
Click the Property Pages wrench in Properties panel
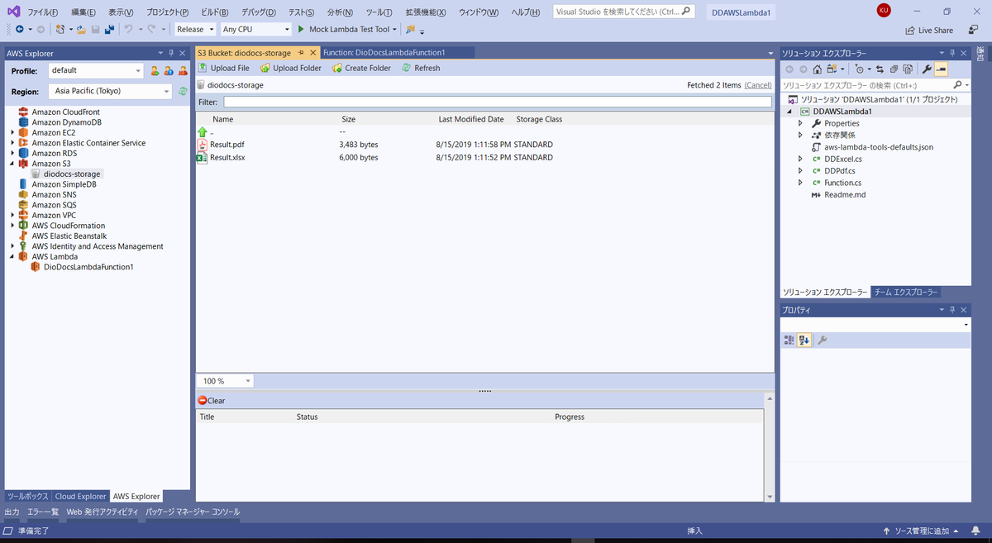tap(822, 340)
